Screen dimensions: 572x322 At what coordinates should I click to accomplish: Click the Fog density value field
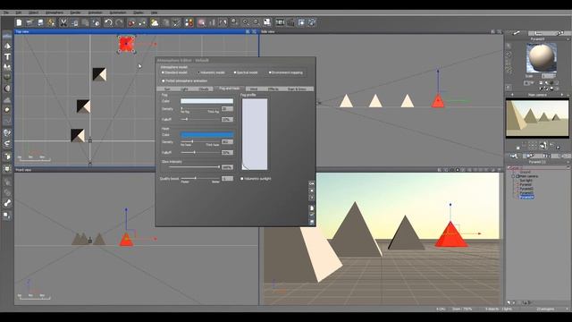pyautogui.click(x=227, y=109)
